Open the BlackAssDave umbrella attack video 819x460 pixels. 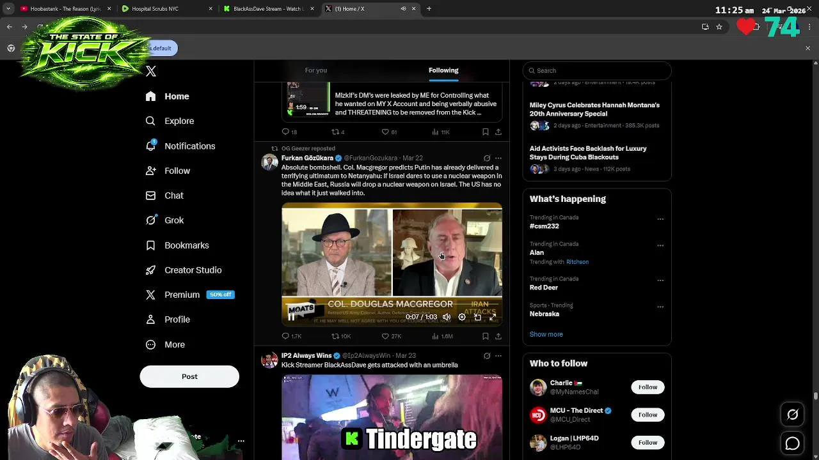[392, 417]
